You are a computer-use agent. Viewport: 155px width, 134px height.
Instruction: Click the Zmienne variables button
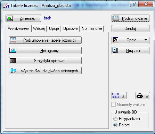point(23,18)
